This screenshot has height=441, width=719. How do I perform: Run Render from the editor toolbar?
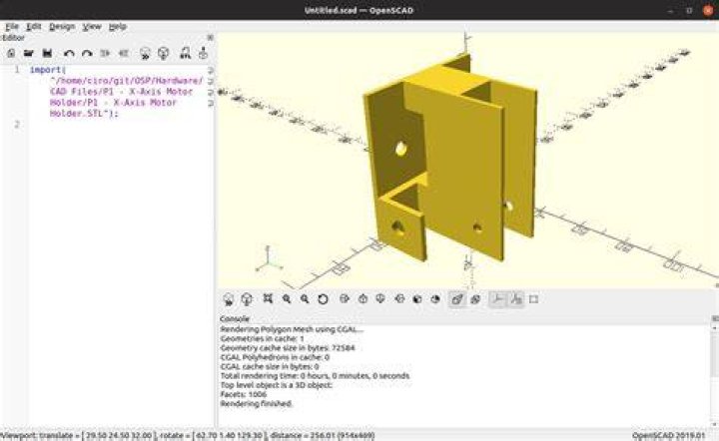(x=163, y=54)
